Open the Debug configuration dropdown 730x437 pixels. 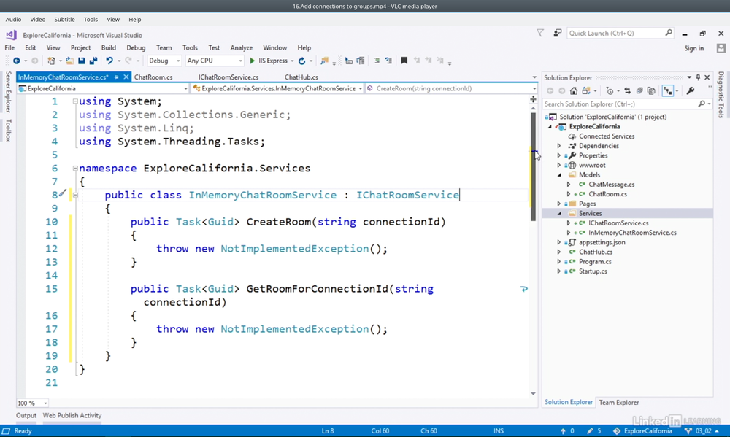click(178, 61)
